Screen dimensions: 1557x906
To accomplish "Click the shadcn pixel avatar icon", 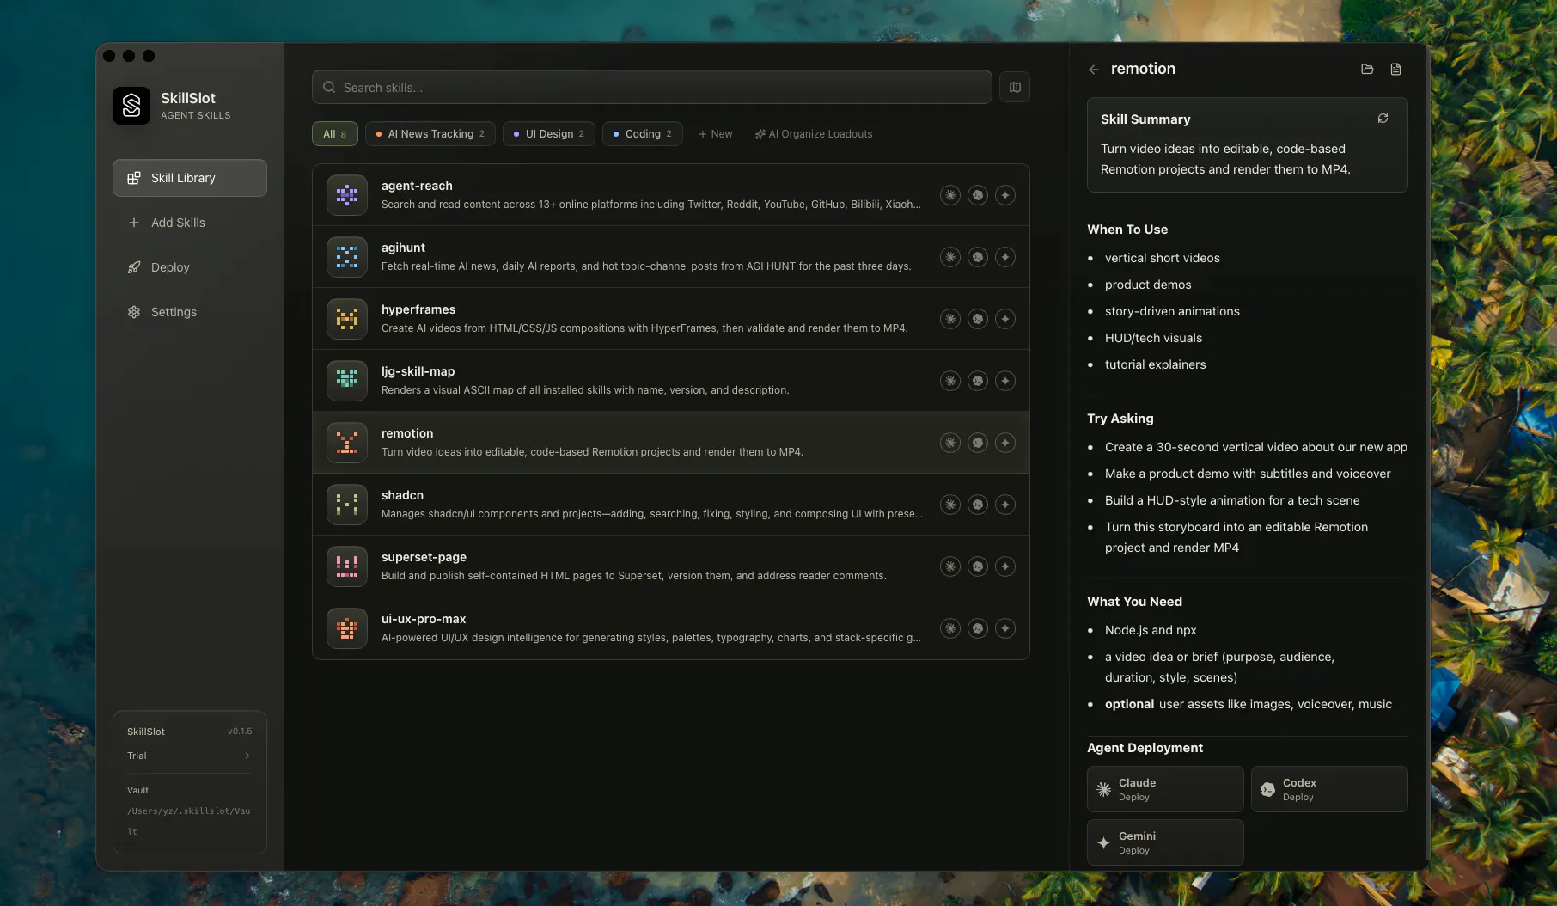I will (x=347, y=505).
